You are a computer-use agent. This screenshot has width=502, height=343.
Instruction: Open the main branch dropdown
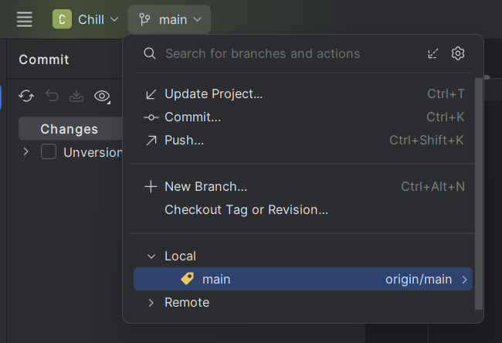click(x=170, y=19)
